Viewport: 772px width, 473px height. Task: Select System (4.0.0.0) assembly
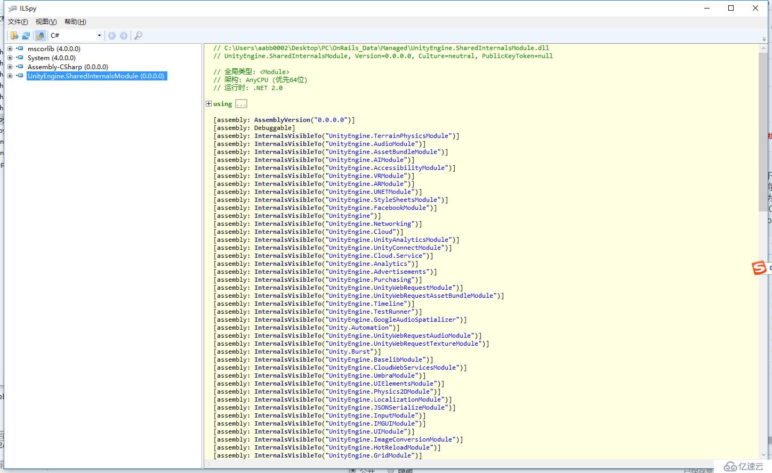pos(52,58)
